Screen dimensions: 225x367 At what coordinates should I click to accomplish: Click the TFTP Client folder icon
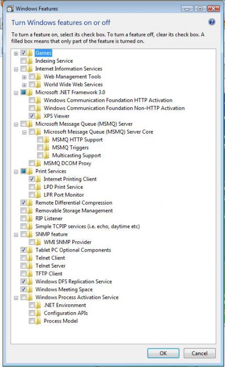click(x=30, y=274)
